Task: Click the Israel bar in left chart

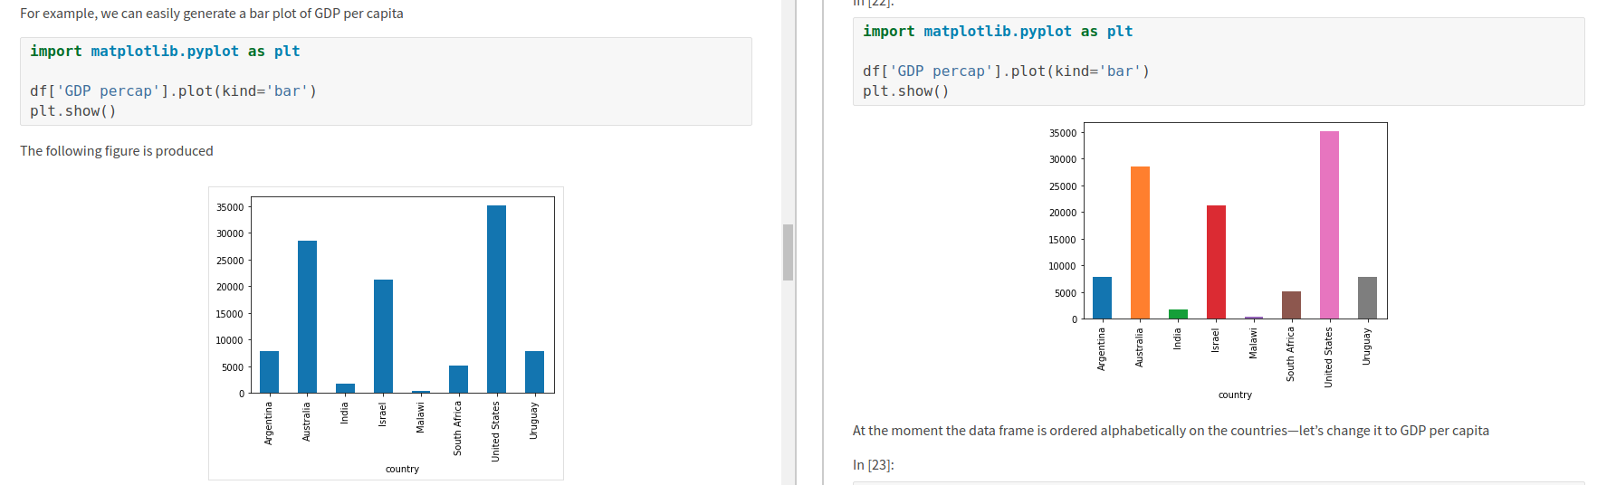Action: 383,337
